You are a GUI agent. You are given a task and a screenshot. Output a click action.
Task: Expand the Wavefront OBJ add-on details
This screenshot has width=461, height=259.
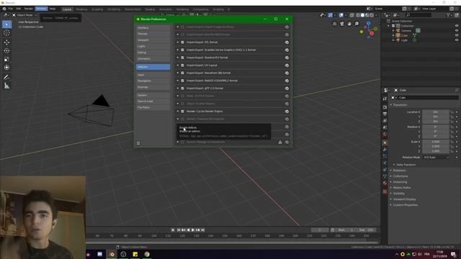pyautogui.click(x=178, y=73)
